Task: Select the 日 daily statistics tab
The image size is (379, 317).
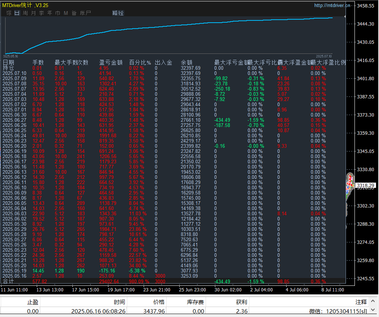Action: tap(17, 13)
